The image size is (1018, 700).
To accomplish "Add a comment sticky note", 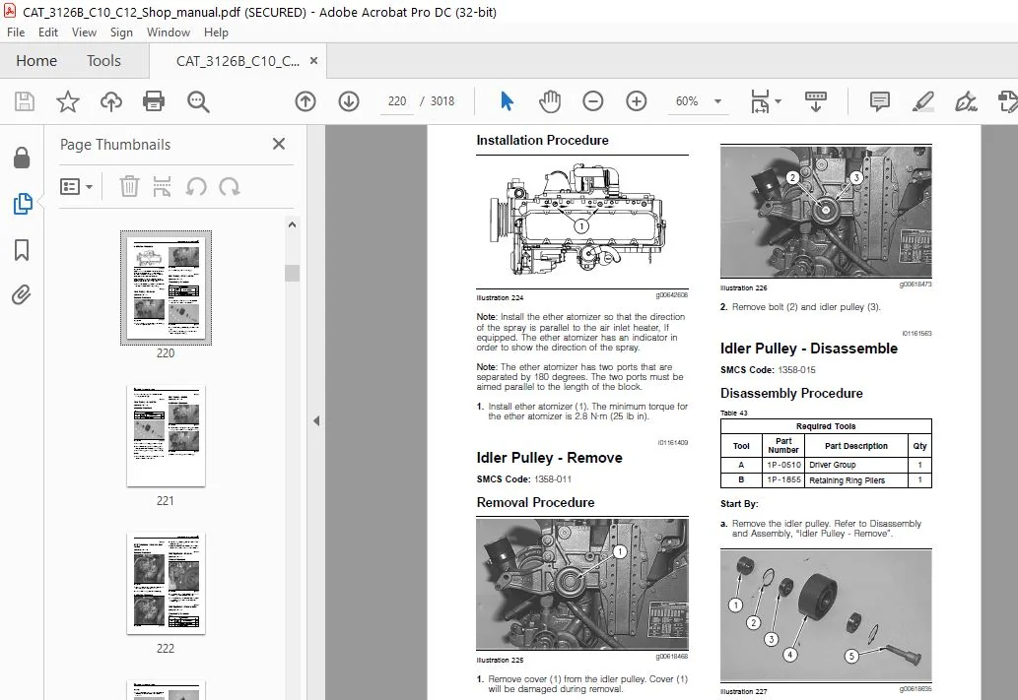I will (879, 101).
